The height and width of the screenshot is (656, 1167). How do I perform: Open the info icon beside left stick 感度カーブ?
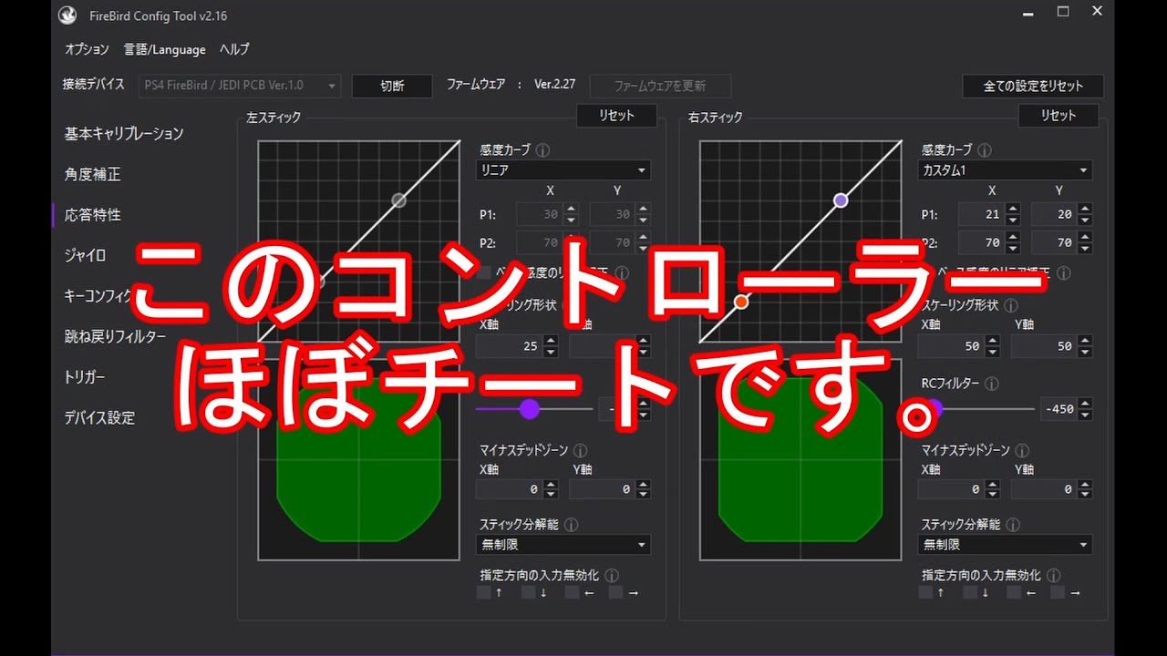pos(542,149)
